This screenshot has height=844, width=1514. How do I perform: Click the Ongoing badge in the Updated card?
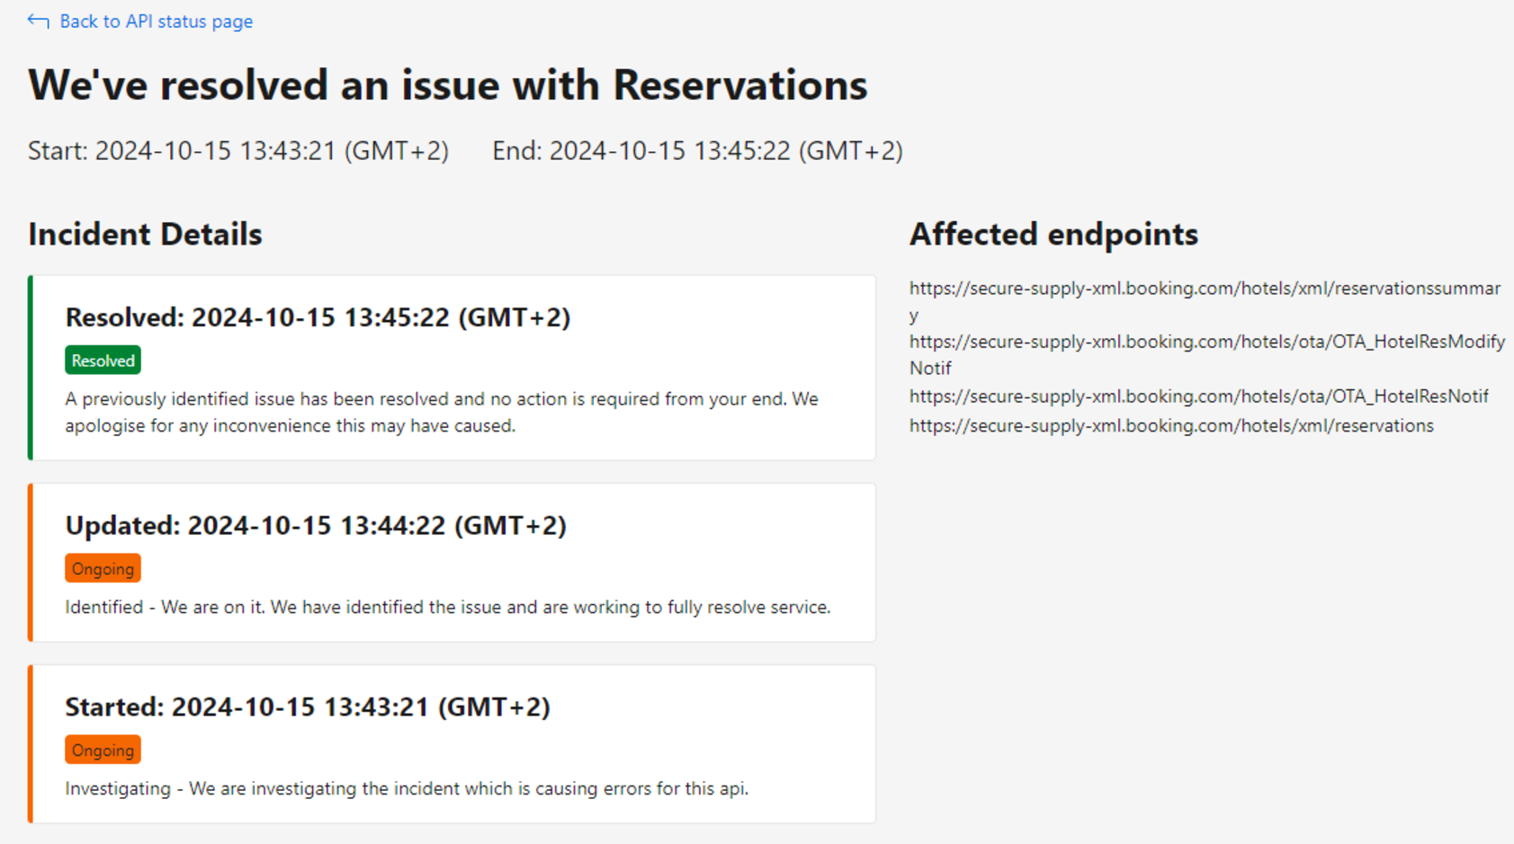click(x=103, y=569)
